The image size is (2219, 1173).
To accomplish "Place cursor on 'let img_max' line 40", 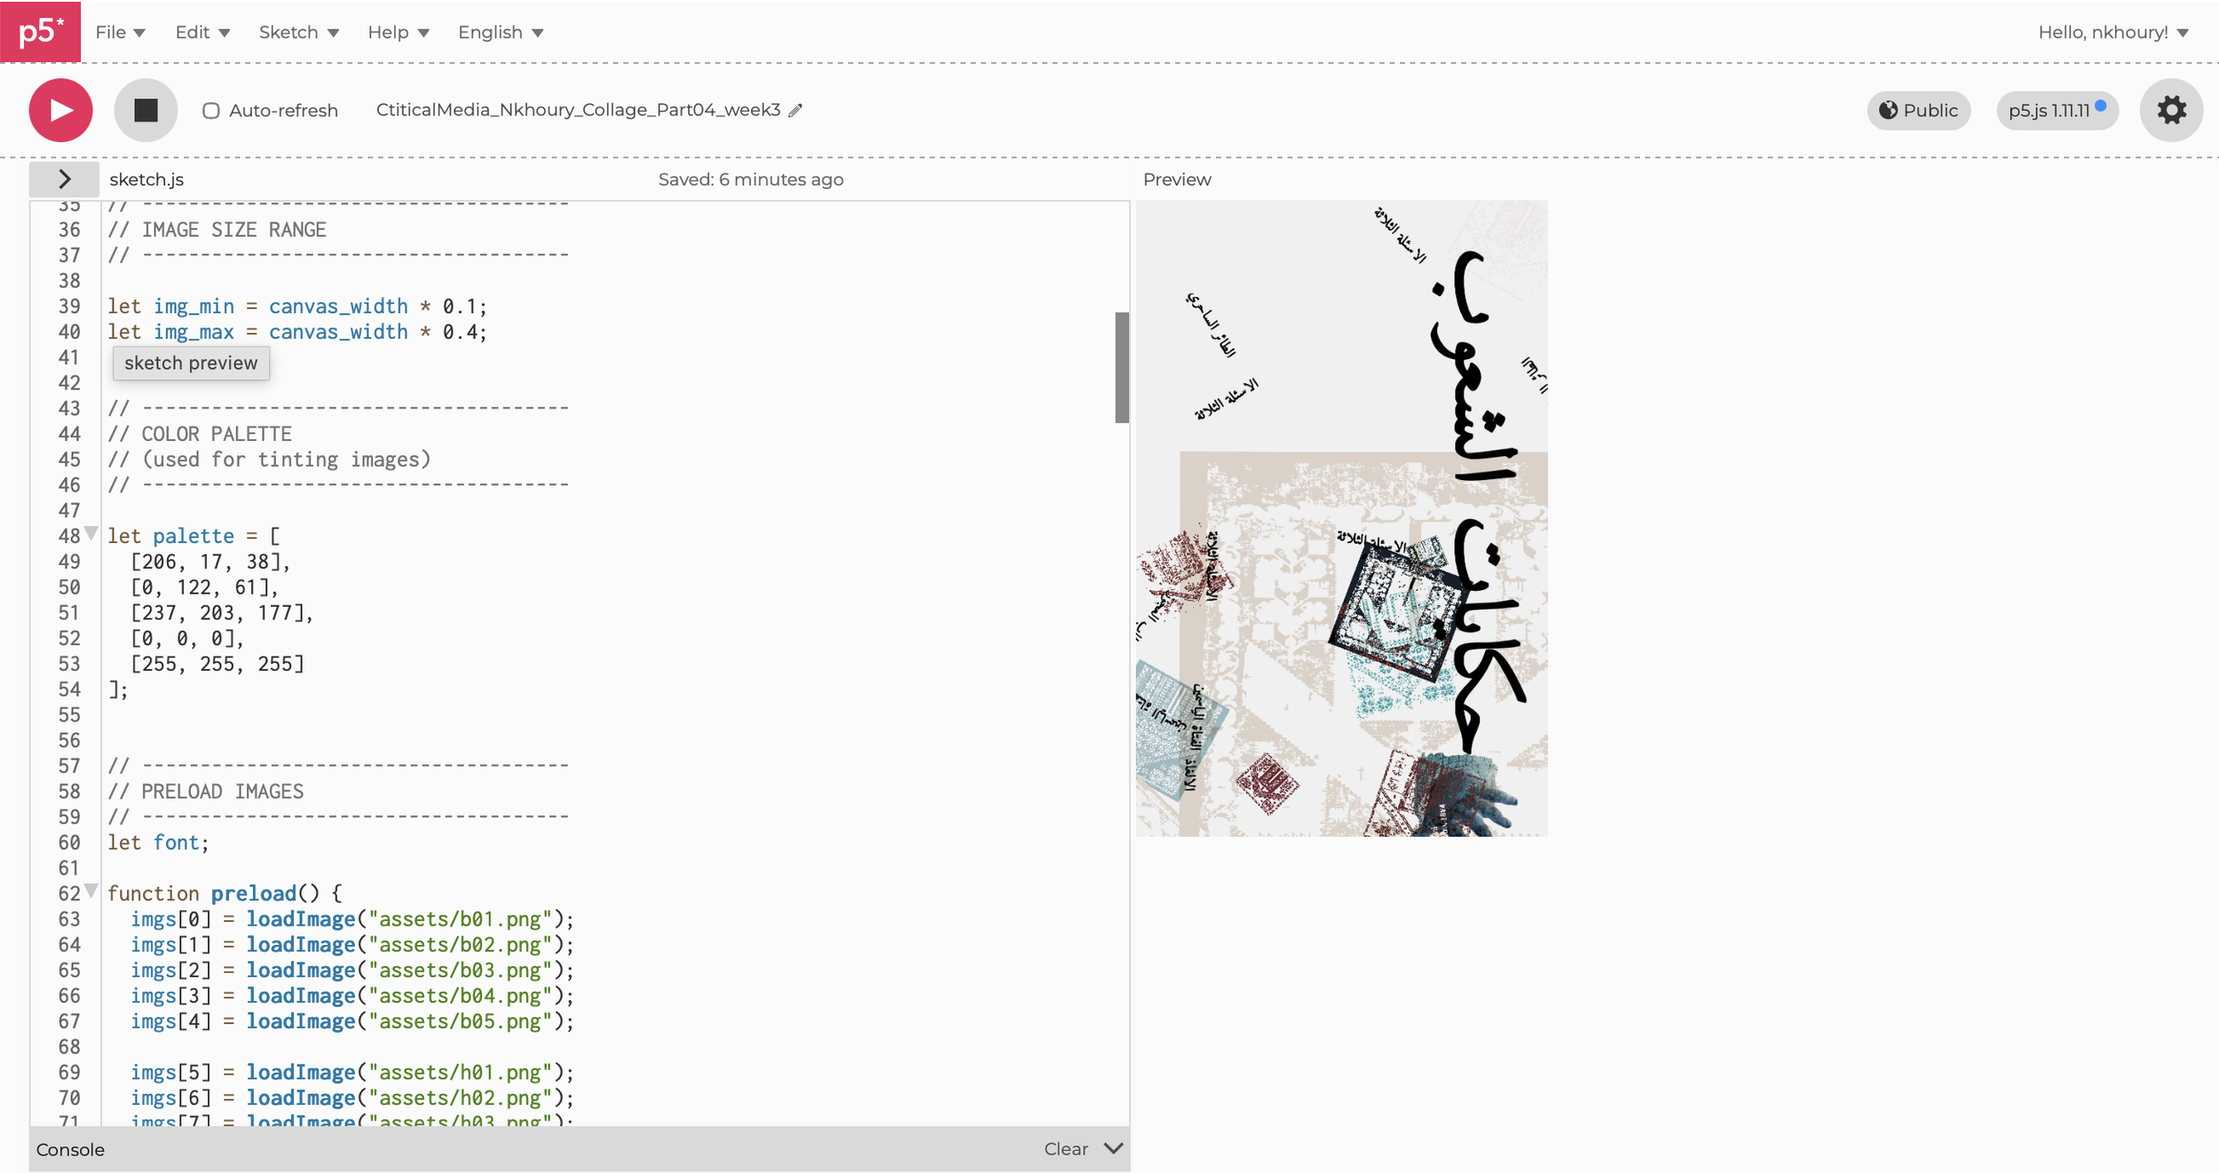I will pyautogui.click(x=297, y=332).
